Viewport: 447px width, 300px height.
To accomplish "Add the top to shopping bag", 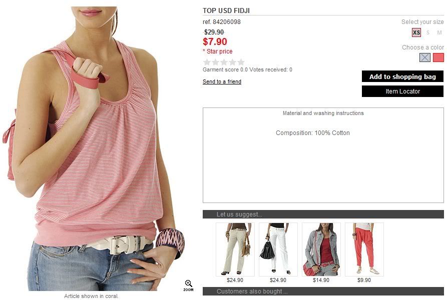I will (402, 76).
